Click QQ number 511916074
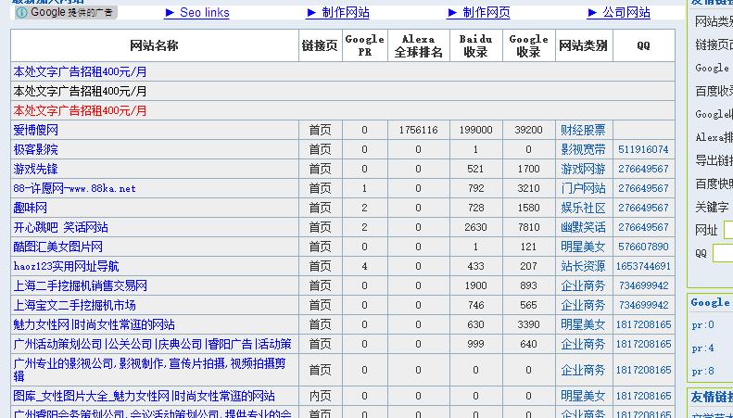Viewport: 733px width, 418px height. click(643, 149)
